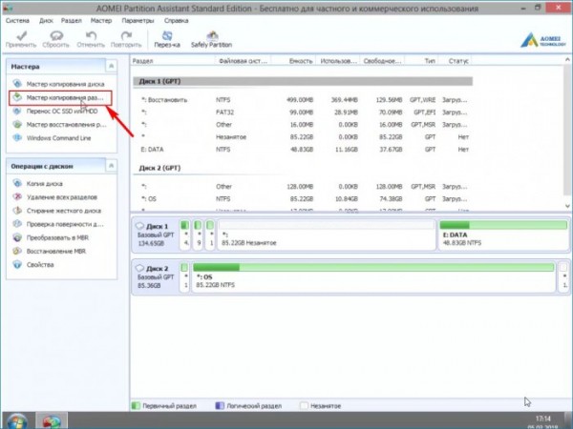The image size is (573, 429).
Task: Click the Windows Command Line icon
Action: [17, 138]
